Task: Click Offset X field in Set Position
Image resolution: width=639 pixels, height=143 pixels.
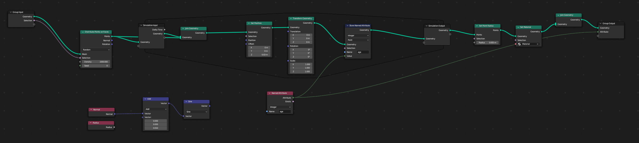Action: click(259, 48)
